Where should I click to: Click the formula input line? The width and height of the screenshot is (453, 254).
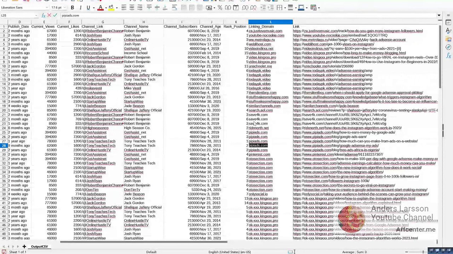click(x=248, y=16)
